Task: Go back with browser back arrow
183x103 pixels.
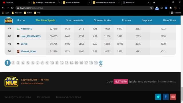Action: tap(3, 8)
